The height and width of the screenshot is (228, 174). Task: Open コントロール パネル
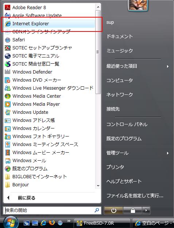point(127,124)
